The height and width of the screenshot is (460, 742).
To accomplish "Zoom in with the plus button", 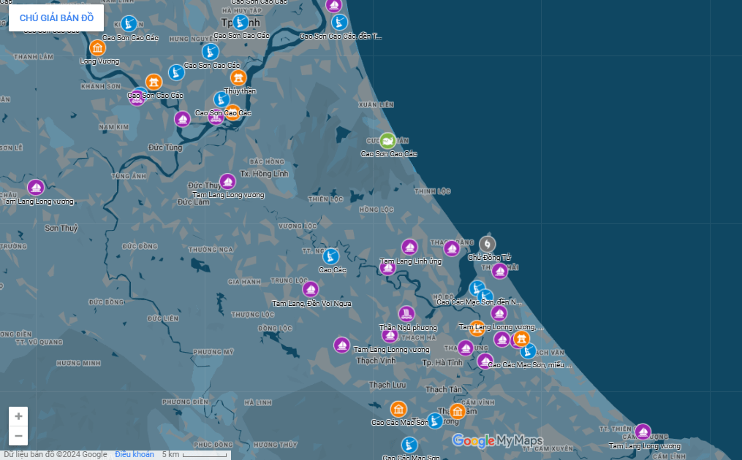I will tap(18, 416).
